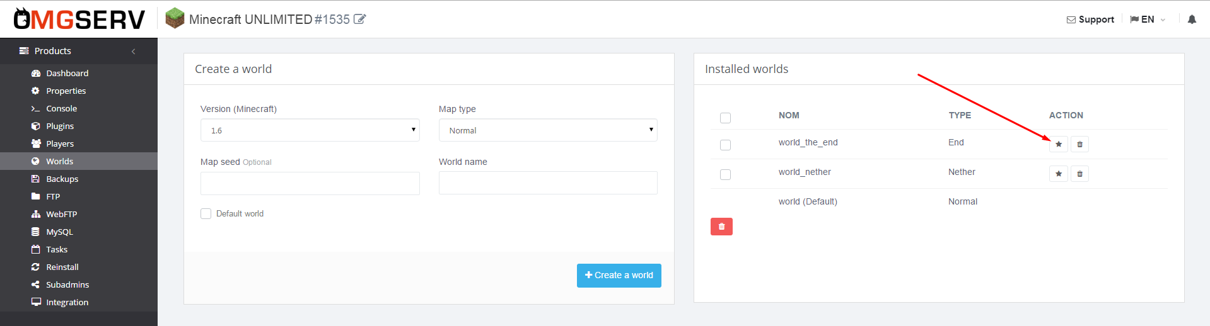Click the world_the_end name text
Viewport: 1210px width, 326px height.
tap(808, 143)
